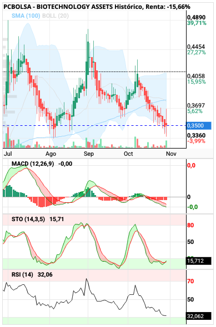Click the RSI value 32,06
216x327 pixels.
coord(45,275)
